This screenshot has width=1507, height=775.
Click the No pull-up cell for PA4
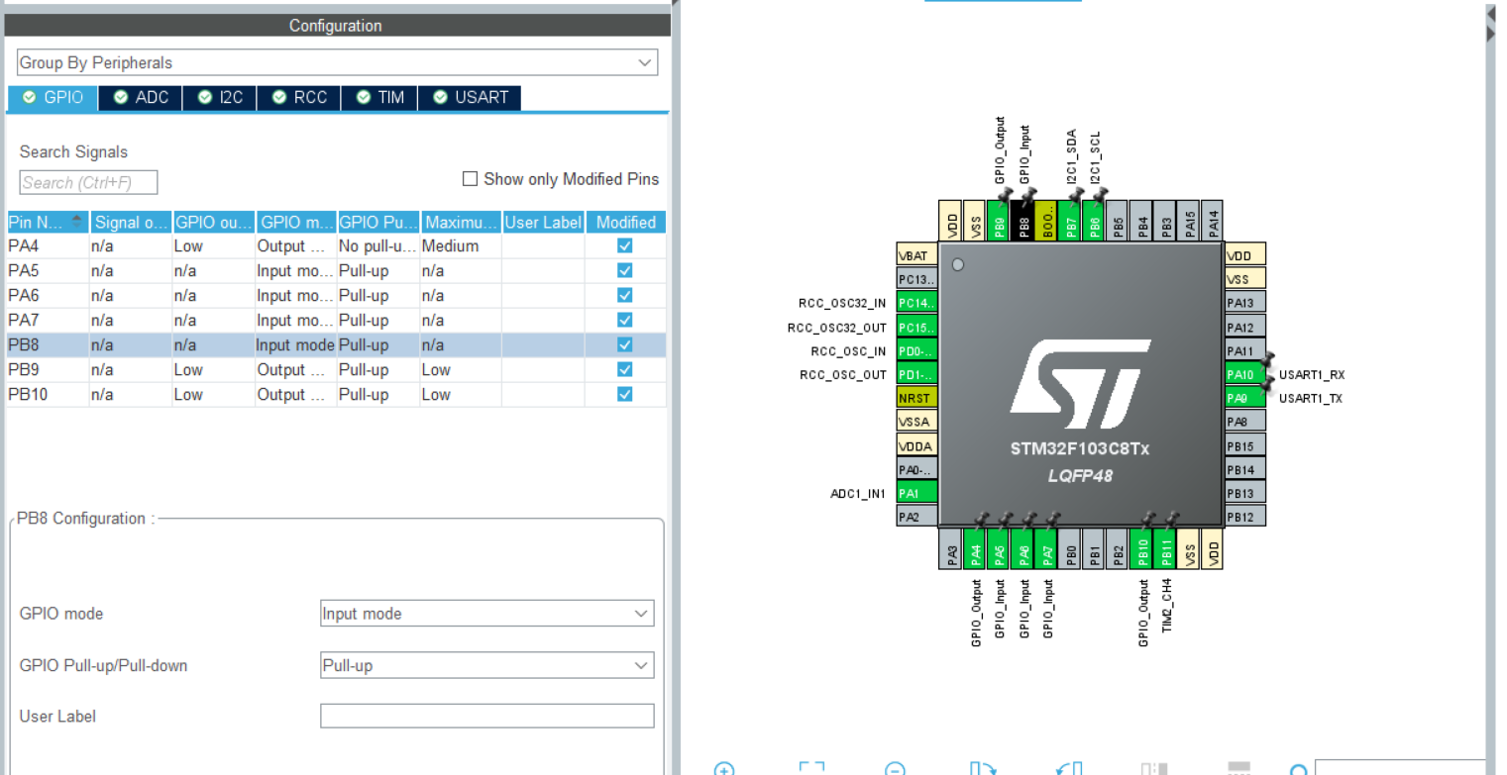tap(377, 245)
